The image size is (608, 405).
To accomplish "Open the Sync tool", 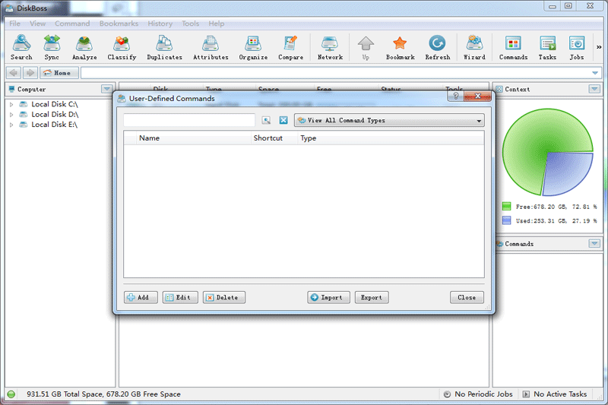I will 52,47.
